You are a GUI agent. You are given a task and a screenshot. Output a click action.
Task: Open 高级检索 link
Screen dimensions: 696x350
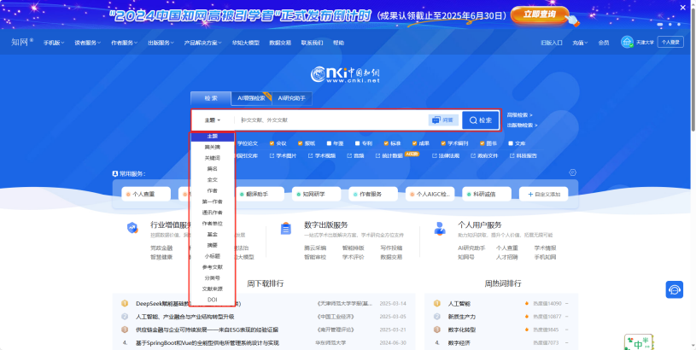click(520, 115)
